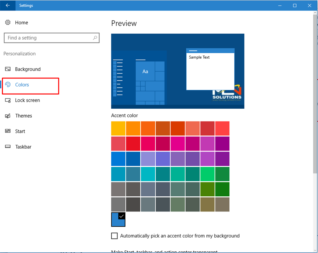
Task: Click the Start tiles icon
Action: [x=8, y=131]
